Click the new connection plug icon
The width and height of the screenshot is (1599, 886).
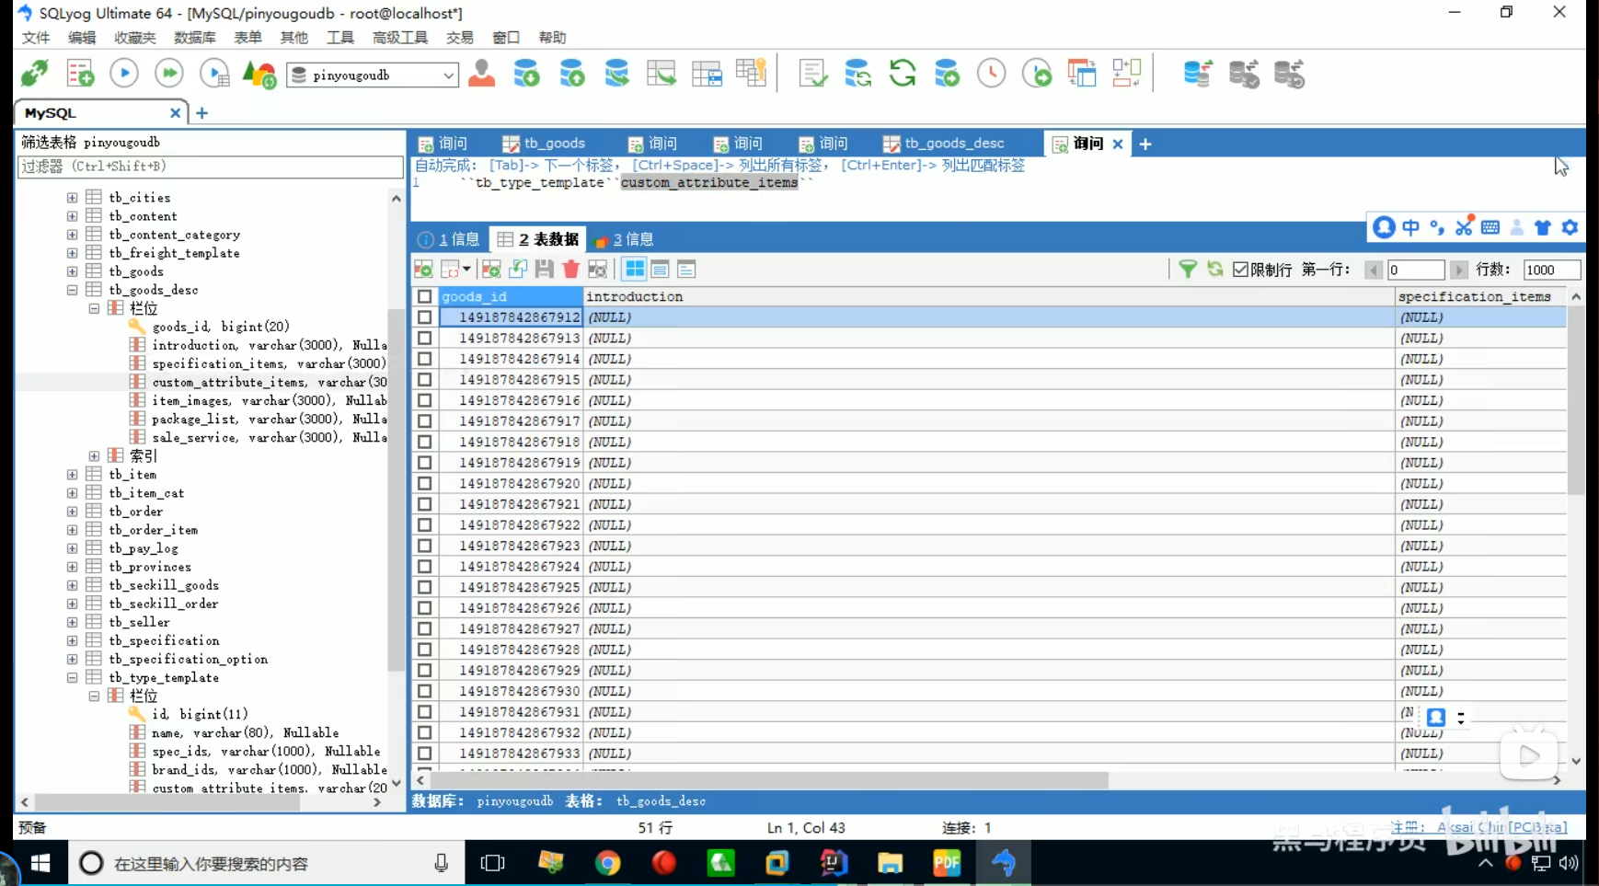[x=36, y=73]
